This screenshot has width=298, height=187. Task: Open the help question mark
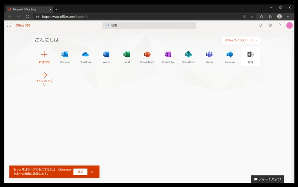pyautogui.click(x=280, y=25)
